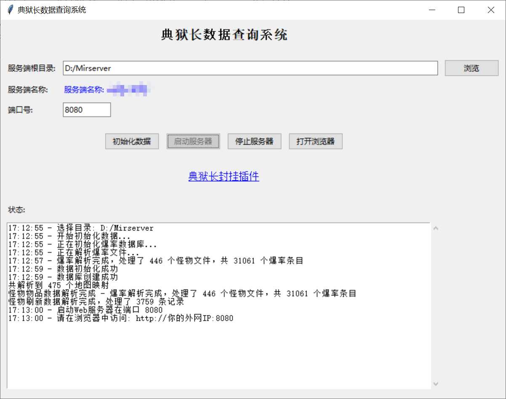
Task: Click the scrollbar up arrow on status log
Action: click(436, 228)
